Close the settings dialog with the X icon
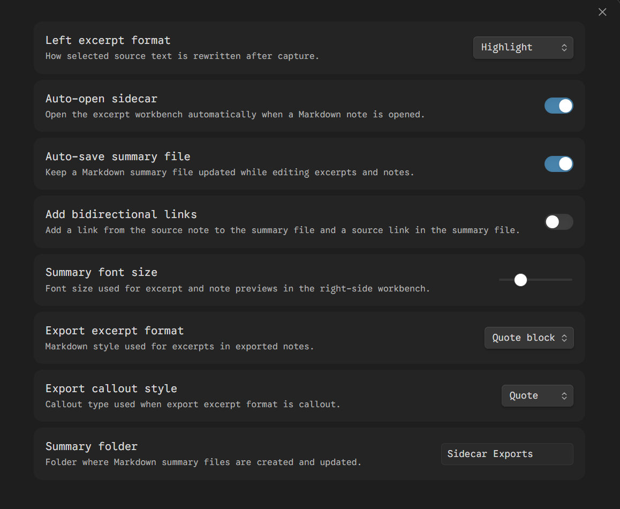Viewport: 620px width, 509px height. tap(602, 12)
